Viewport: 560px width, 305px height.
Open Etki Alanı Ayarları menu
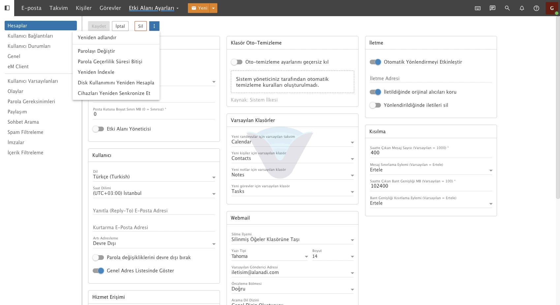tap(154, 8)
